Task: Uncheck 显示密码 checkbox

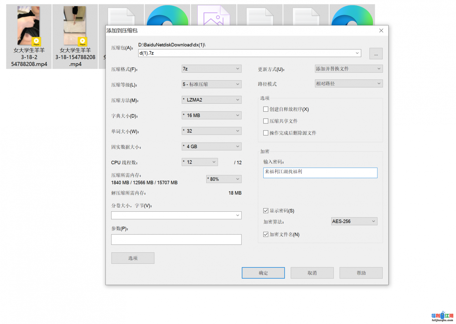Action: (266, 211)
